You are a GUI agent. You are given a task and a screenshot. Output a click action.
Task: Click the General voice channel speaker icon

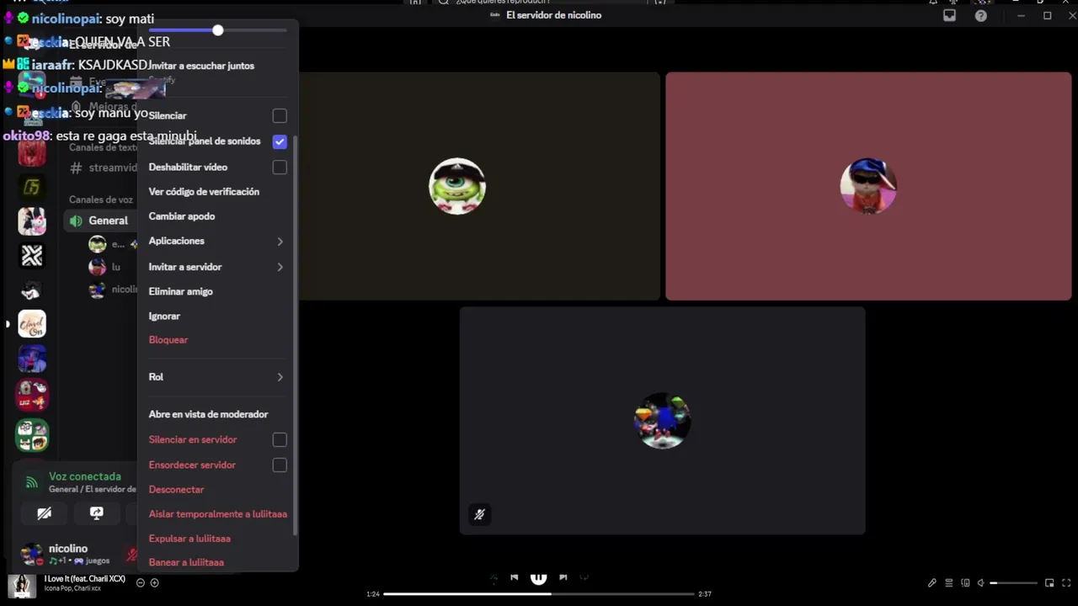click(76, 221)
